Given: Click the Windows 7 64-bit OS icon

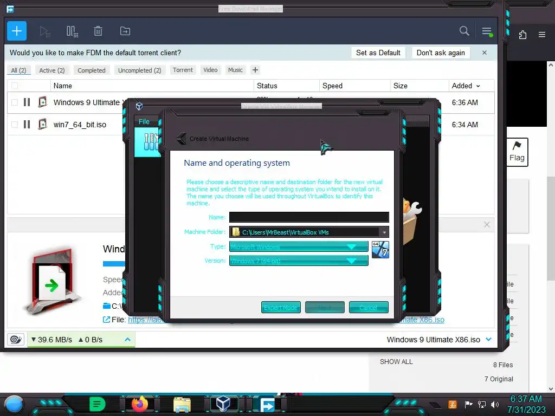Looking at the screenshot, I should (380, 249).
